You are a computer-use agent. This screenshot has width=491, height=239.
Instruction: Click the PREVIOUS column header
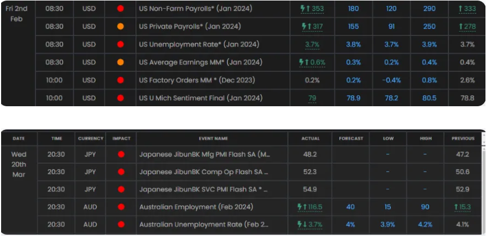pyautogui.click(x=463, y=138)
